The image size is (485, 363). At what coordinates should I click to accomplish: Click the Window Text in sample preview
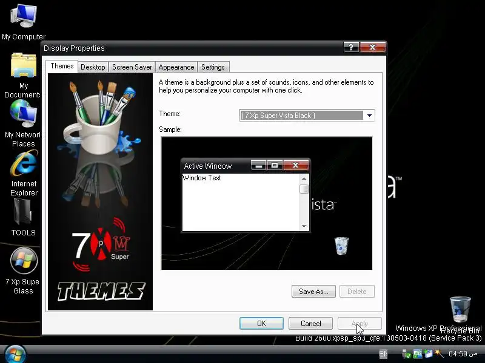(x=202, y=178)
